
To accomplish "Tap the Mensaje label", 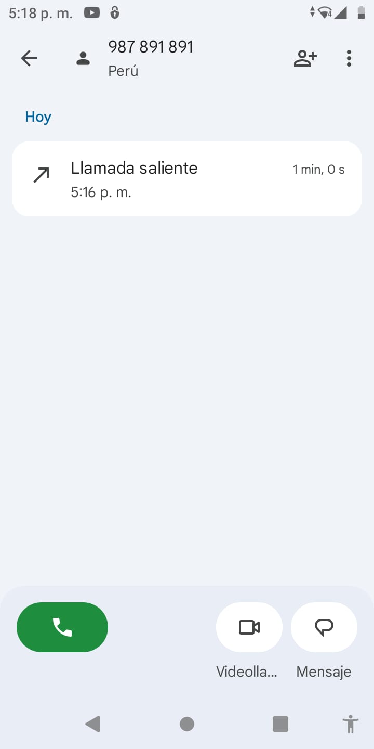I will tap(324, 671).
